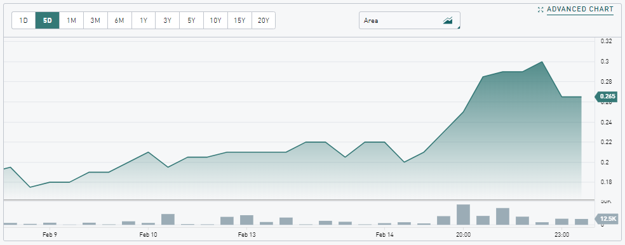Click the 0.28 price axis label
The image size is (625, 245).
pos(606,82)
